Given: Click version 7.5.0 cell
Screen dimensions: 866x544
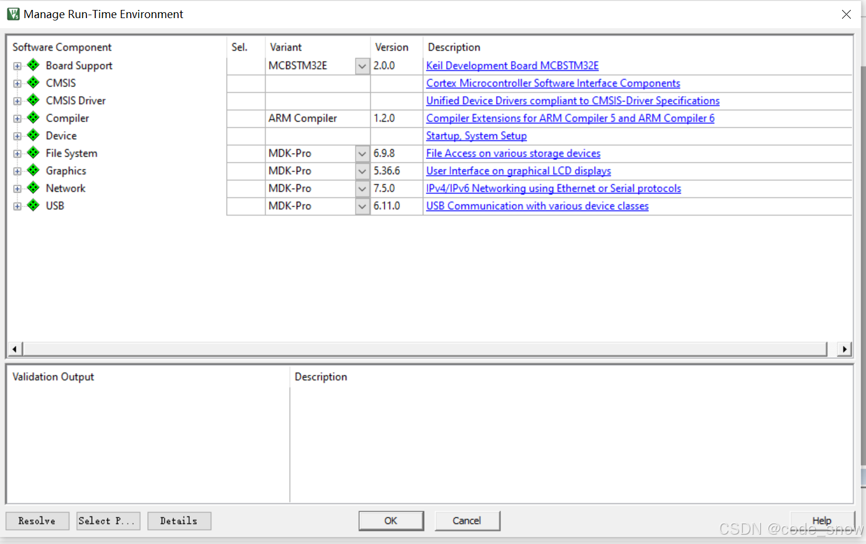Looking at the screenshot, I should (x=397, y=189).
